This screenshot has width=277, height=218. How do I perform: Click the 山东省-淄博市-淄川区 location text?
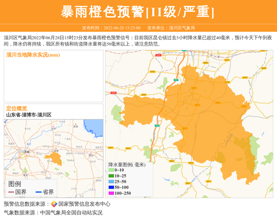(x=29, y=114)
